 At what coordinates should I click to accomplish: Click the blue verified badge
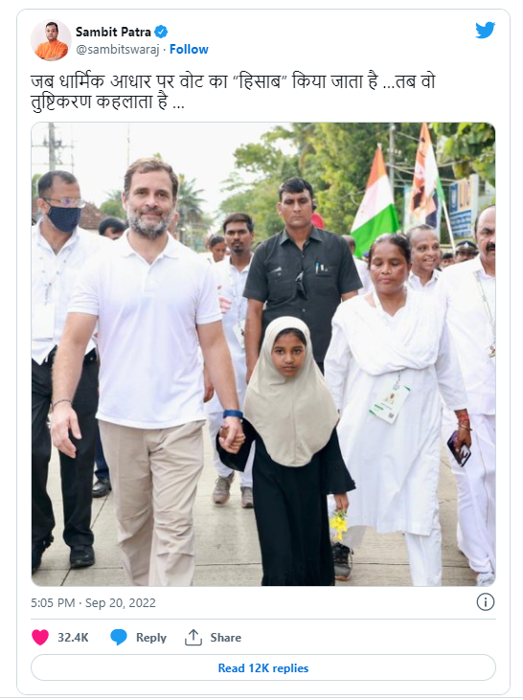[161, 32]
